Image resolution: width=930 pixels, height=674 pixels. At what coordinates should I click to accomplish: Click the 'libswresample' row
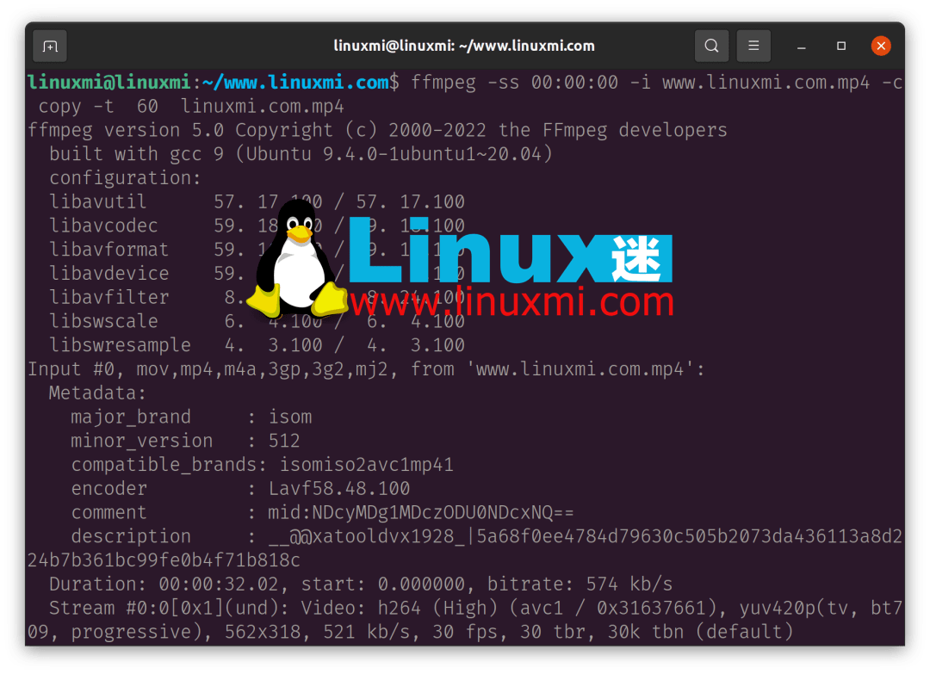pyautogui.click(x=257, y=345)
